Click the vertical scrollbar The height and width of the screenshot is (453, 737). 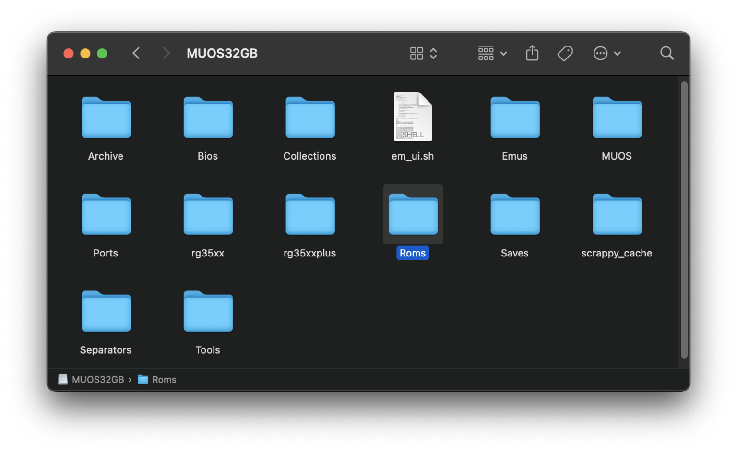tap(684, 221)
